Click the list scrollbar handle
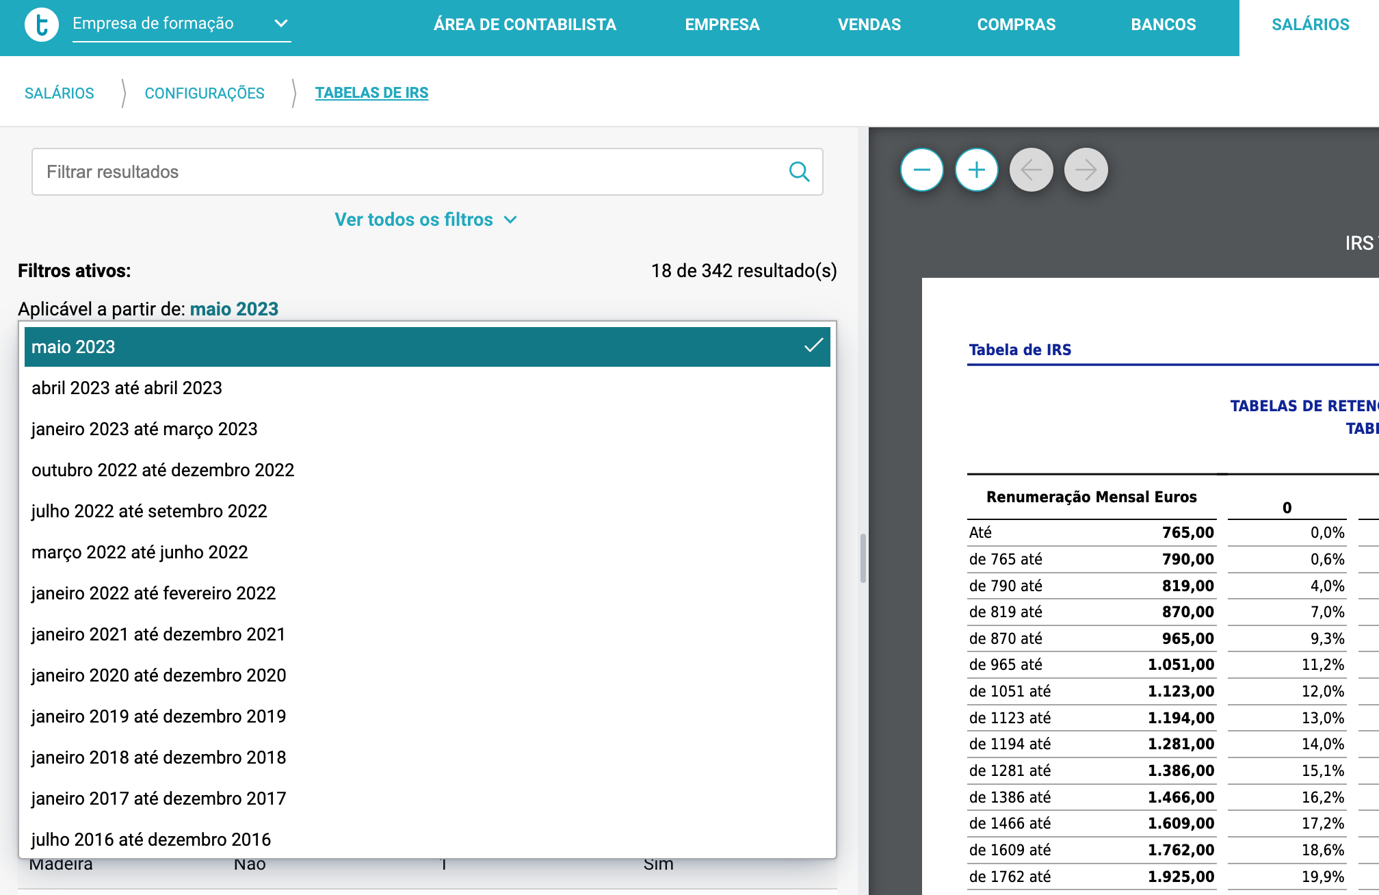 click(863, 558)
